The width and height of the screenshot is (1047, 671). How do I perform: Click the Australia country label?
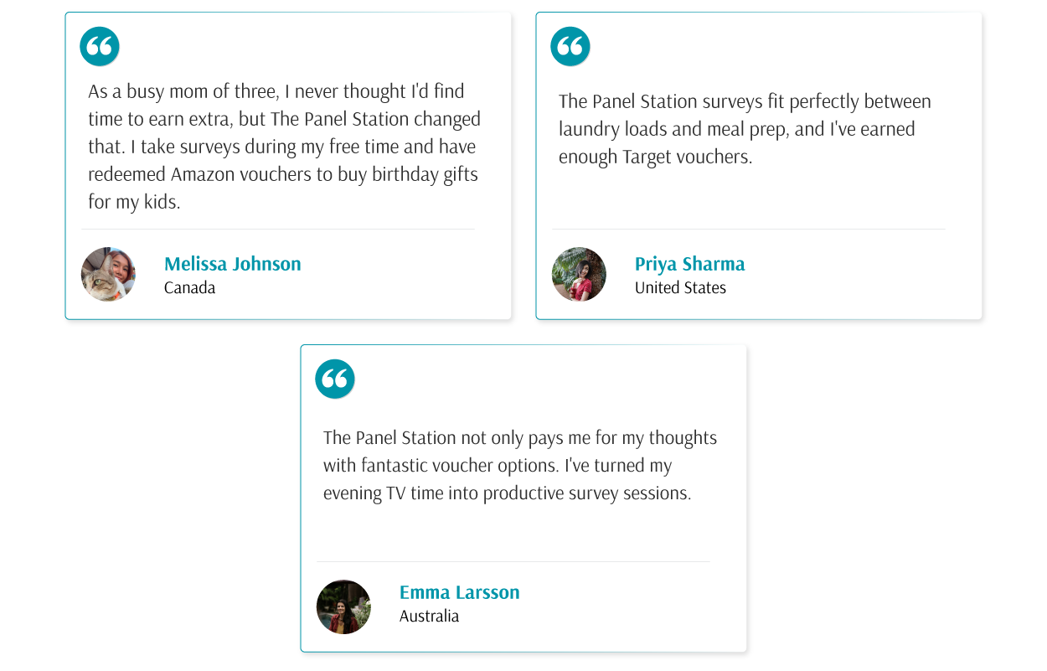pos(430,616)
